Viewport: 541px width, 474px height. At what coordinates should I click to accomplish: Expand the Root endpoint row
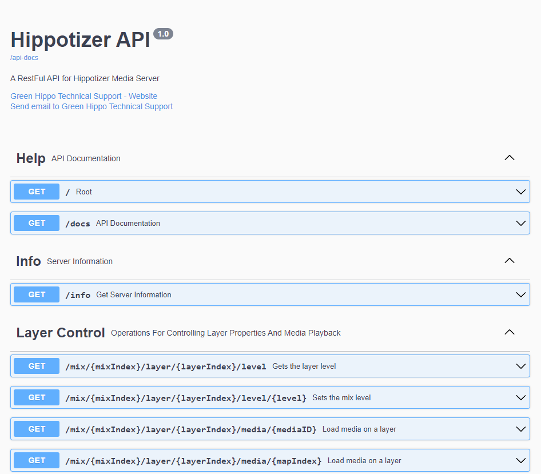point(520,192)
